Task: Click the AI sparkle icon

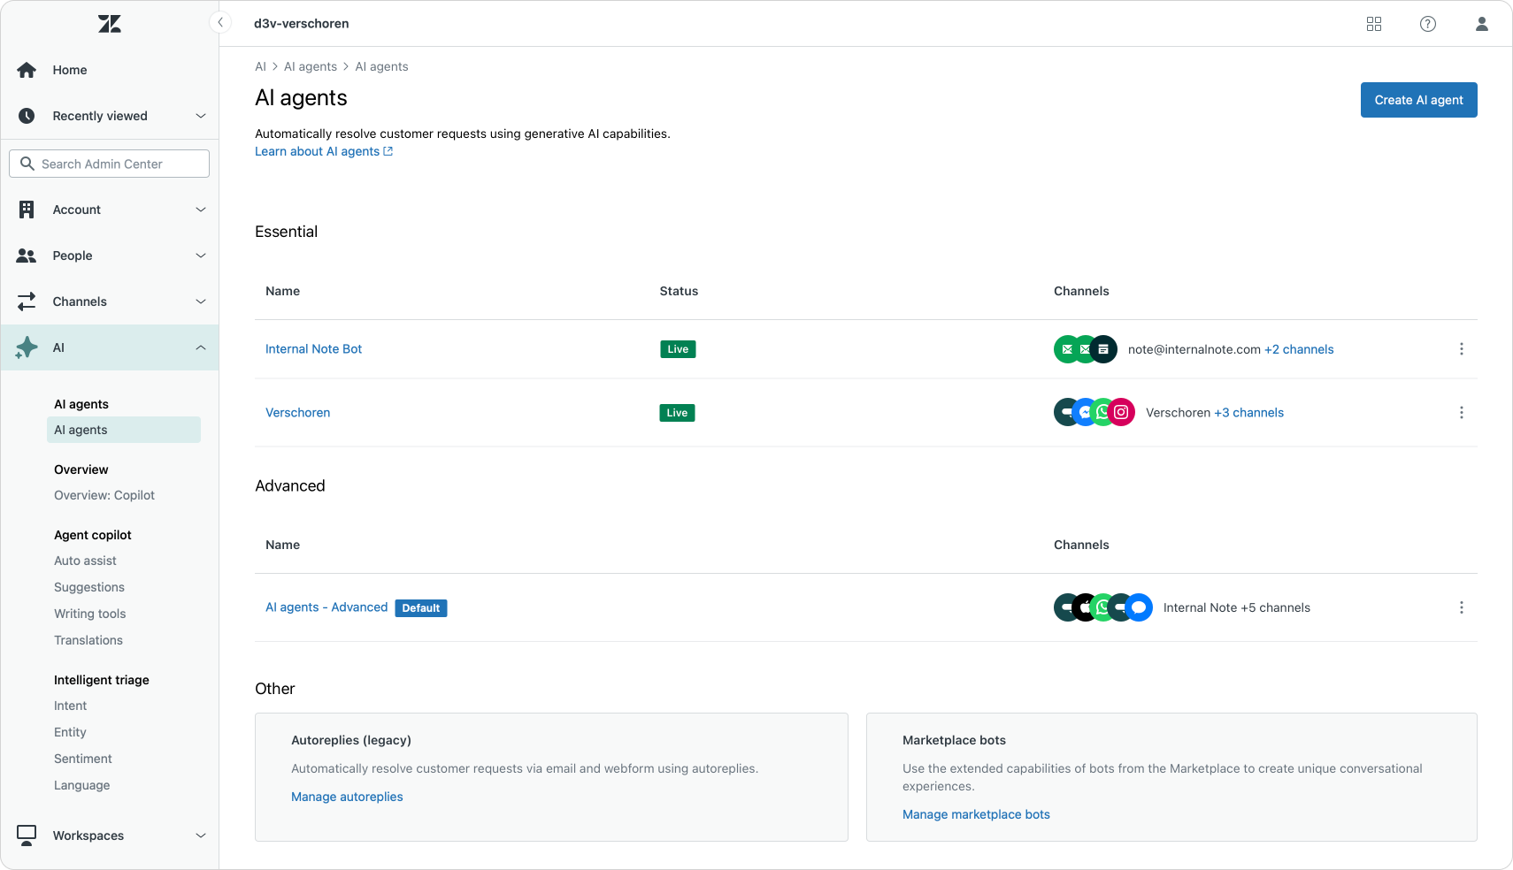Action: tap(27, 347)
